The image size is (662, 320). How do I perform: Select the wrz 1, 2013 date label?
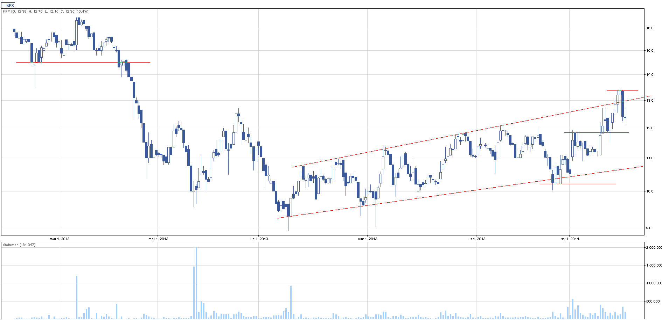click(x=368, y=239)
